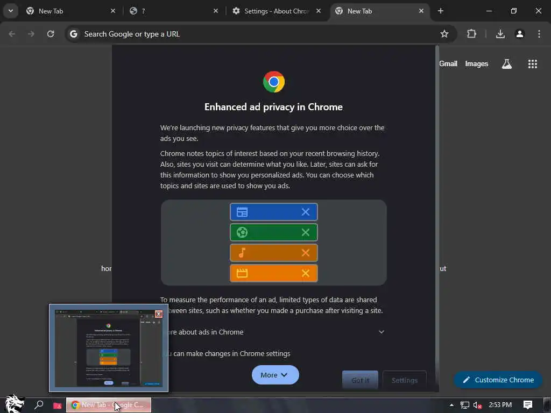Viewport: 551px width, 413px height.
Task: Open the notification center icon
Action: point(528,405)
